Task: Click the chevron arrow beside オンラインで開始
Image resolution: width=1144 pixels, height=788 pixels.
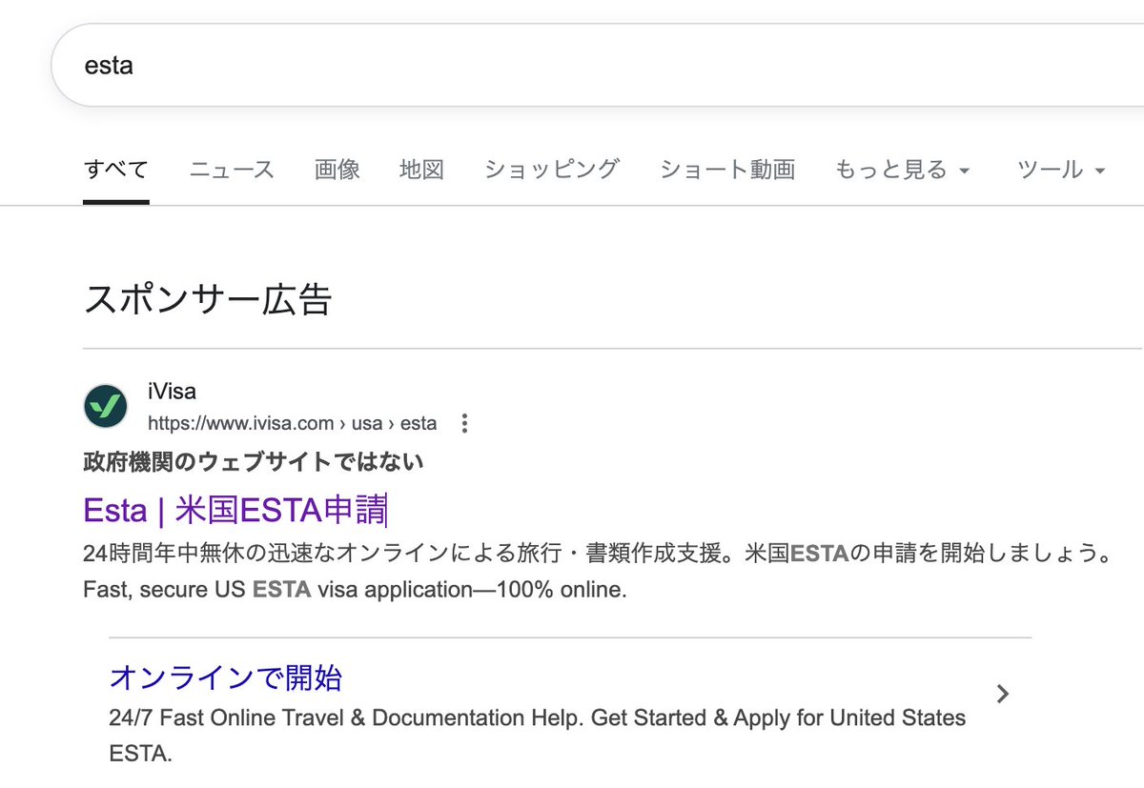Action: point(1002,694)
